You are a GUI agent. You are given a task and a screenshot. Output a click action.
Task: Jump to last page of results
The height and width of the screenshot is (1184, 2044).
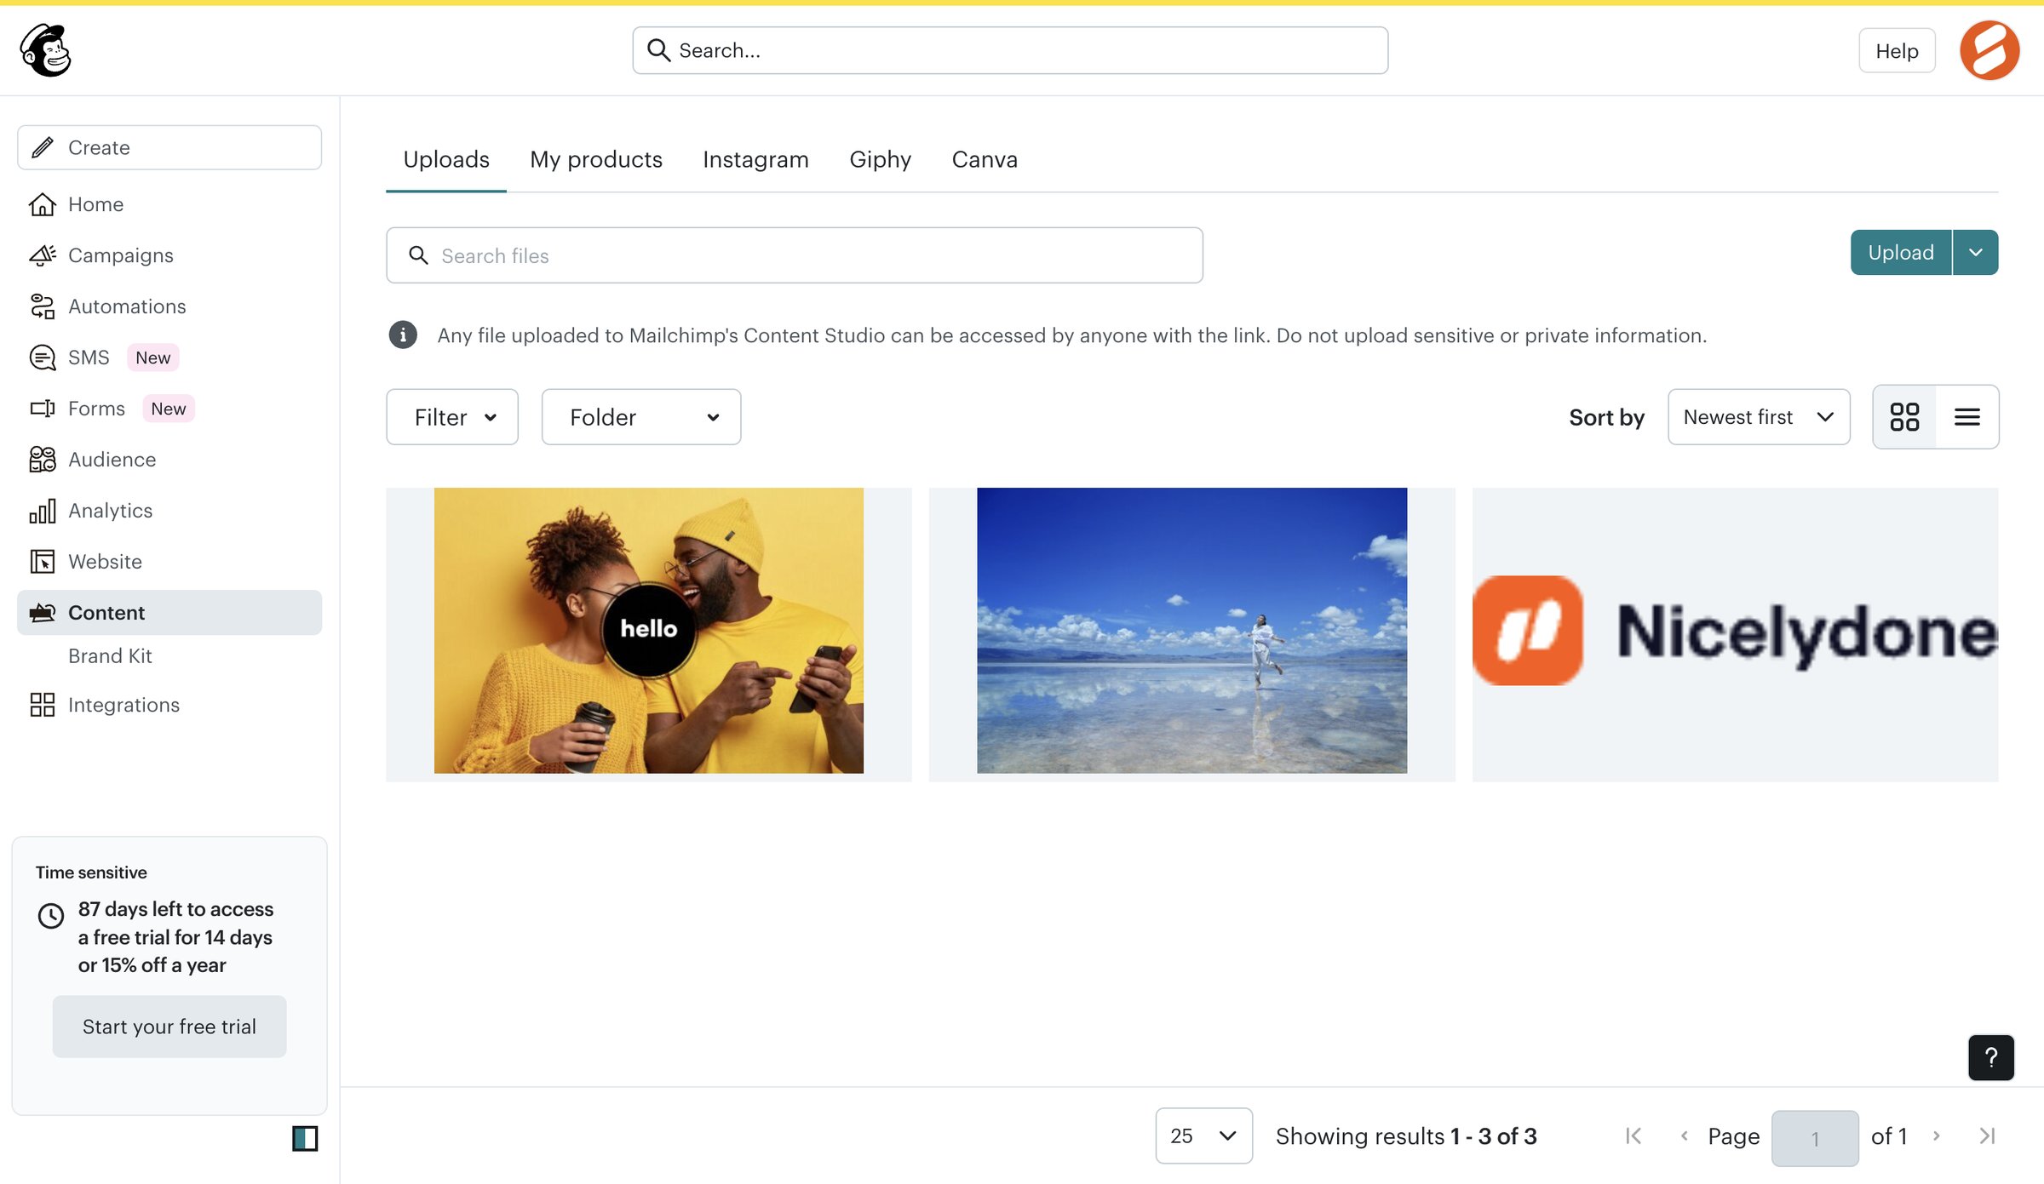1987,1136
